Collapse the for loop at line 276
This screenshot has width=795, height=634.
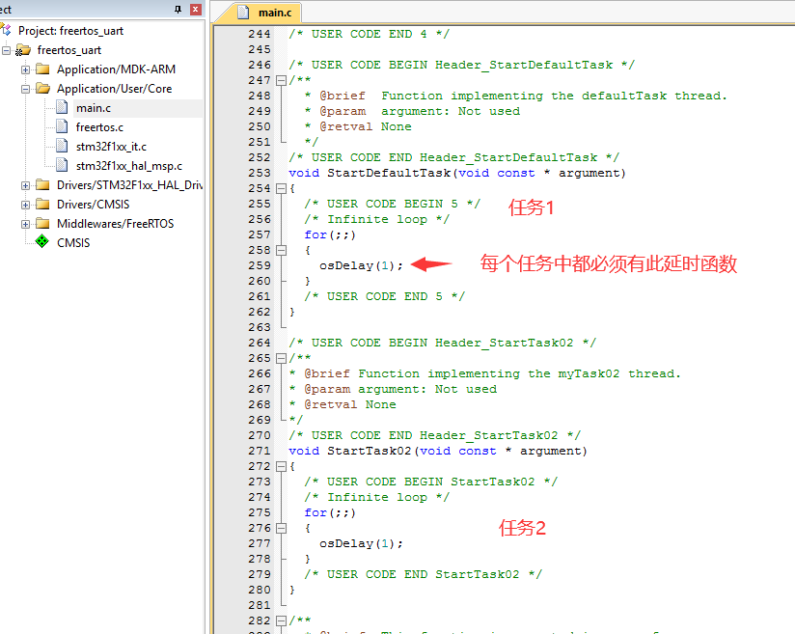281,528
